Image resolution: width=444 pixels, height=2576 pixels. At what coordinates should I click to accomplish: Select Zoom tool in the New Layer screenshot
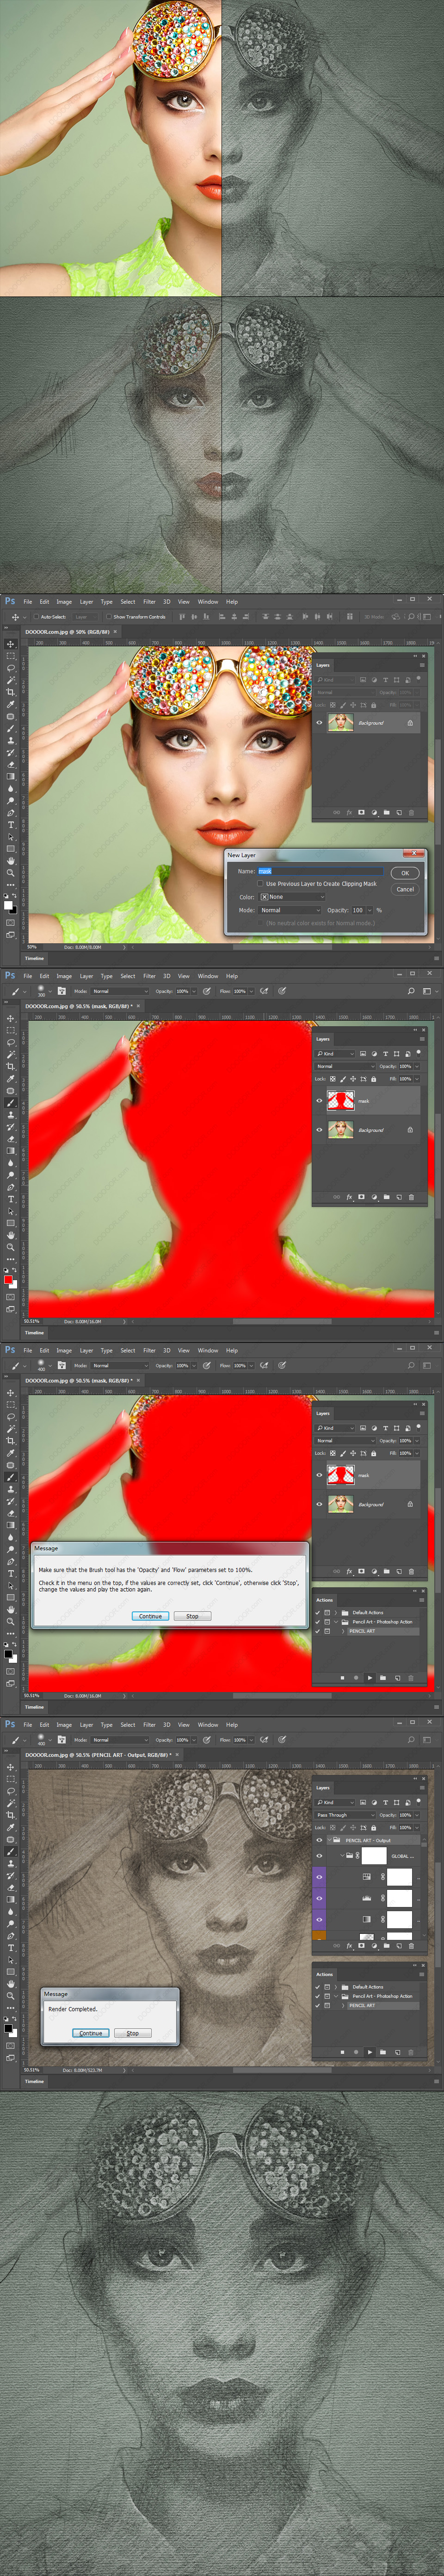[11, 872]
